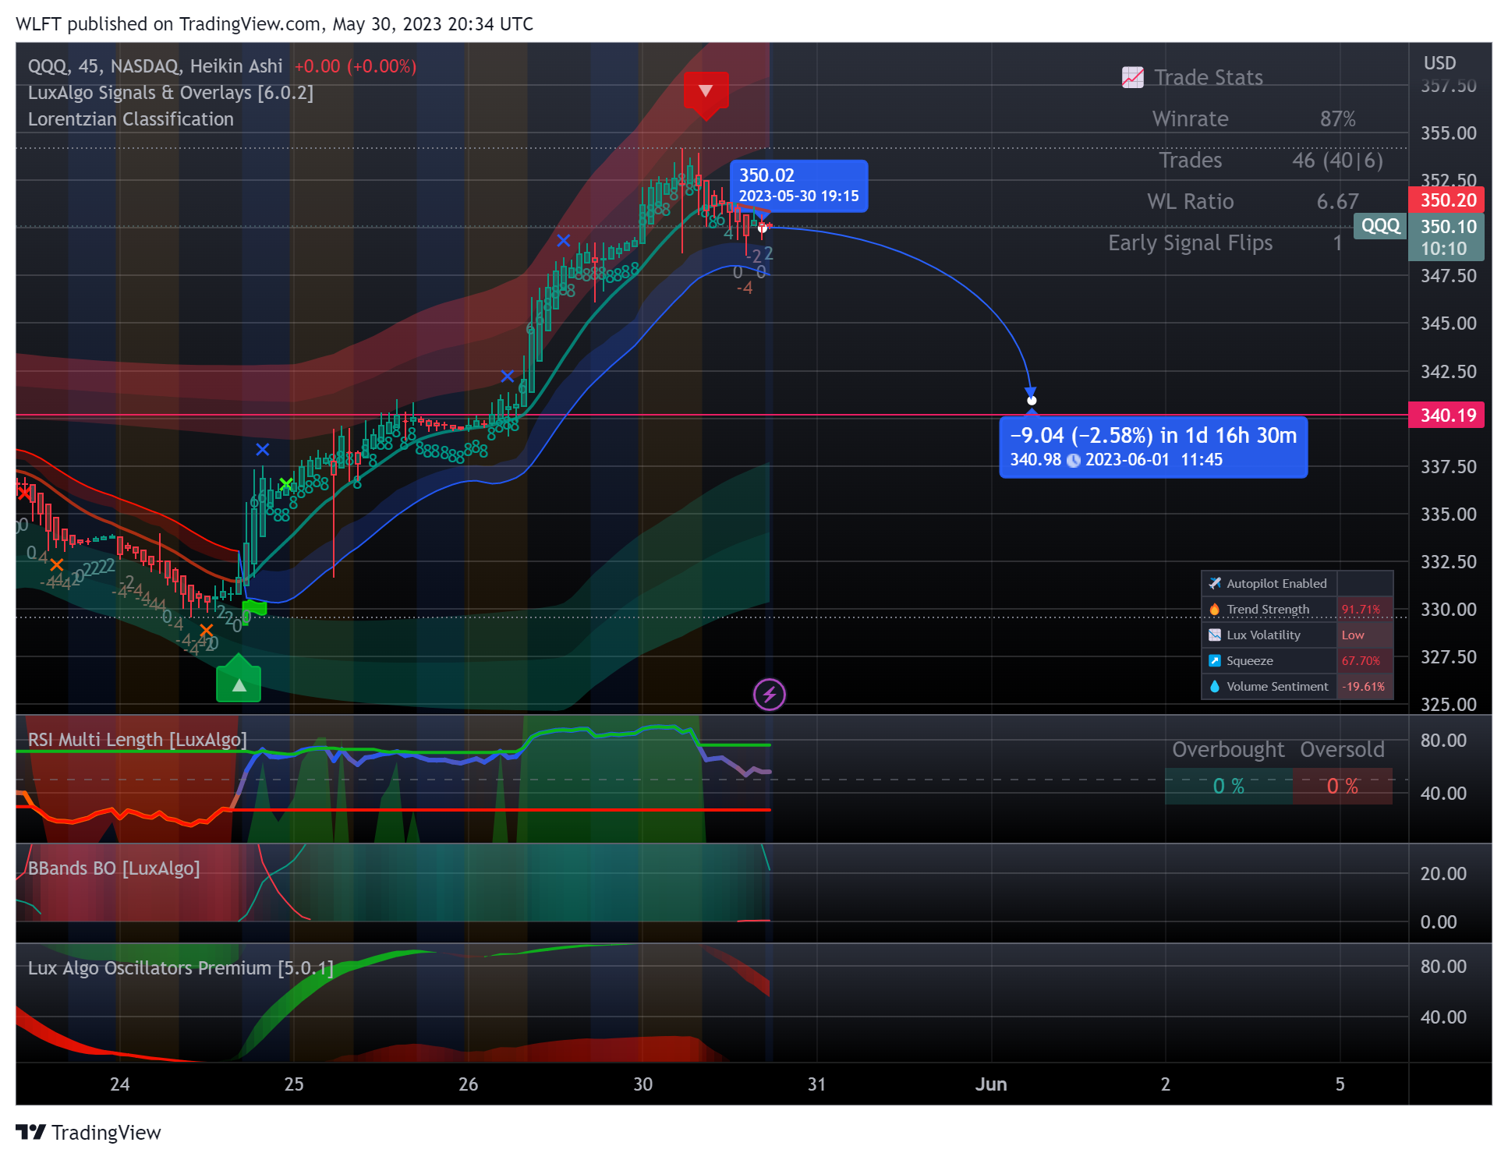
Task: Click the Squeeze 67.70% cell
Action: (1365, 660)
